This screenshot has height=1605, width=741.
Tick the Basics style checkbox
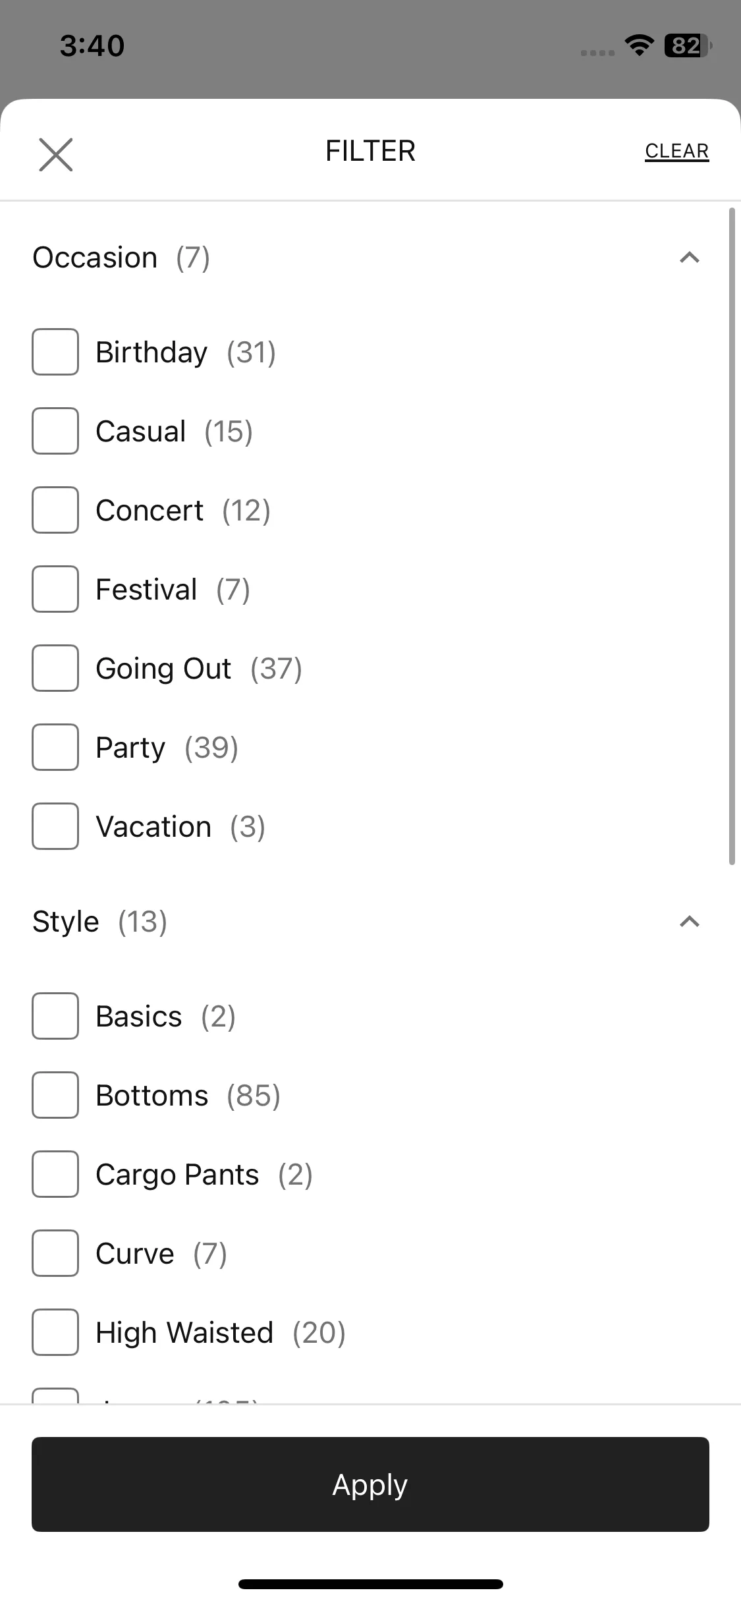pos(55,1016)
